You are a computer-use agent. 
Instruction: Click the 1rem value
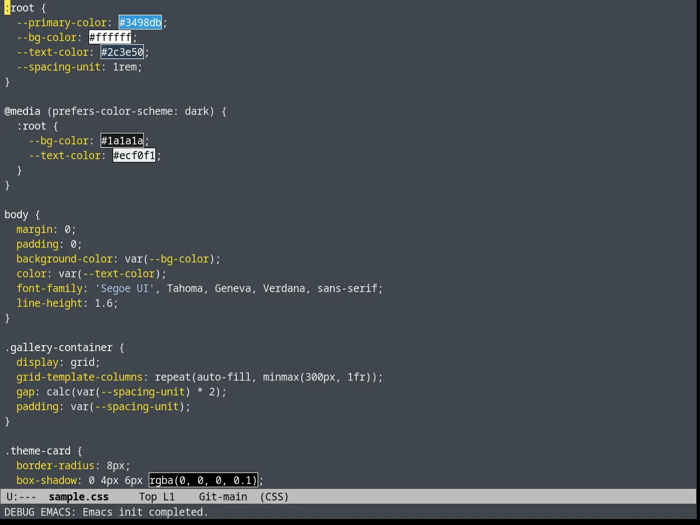pos(125,67)
